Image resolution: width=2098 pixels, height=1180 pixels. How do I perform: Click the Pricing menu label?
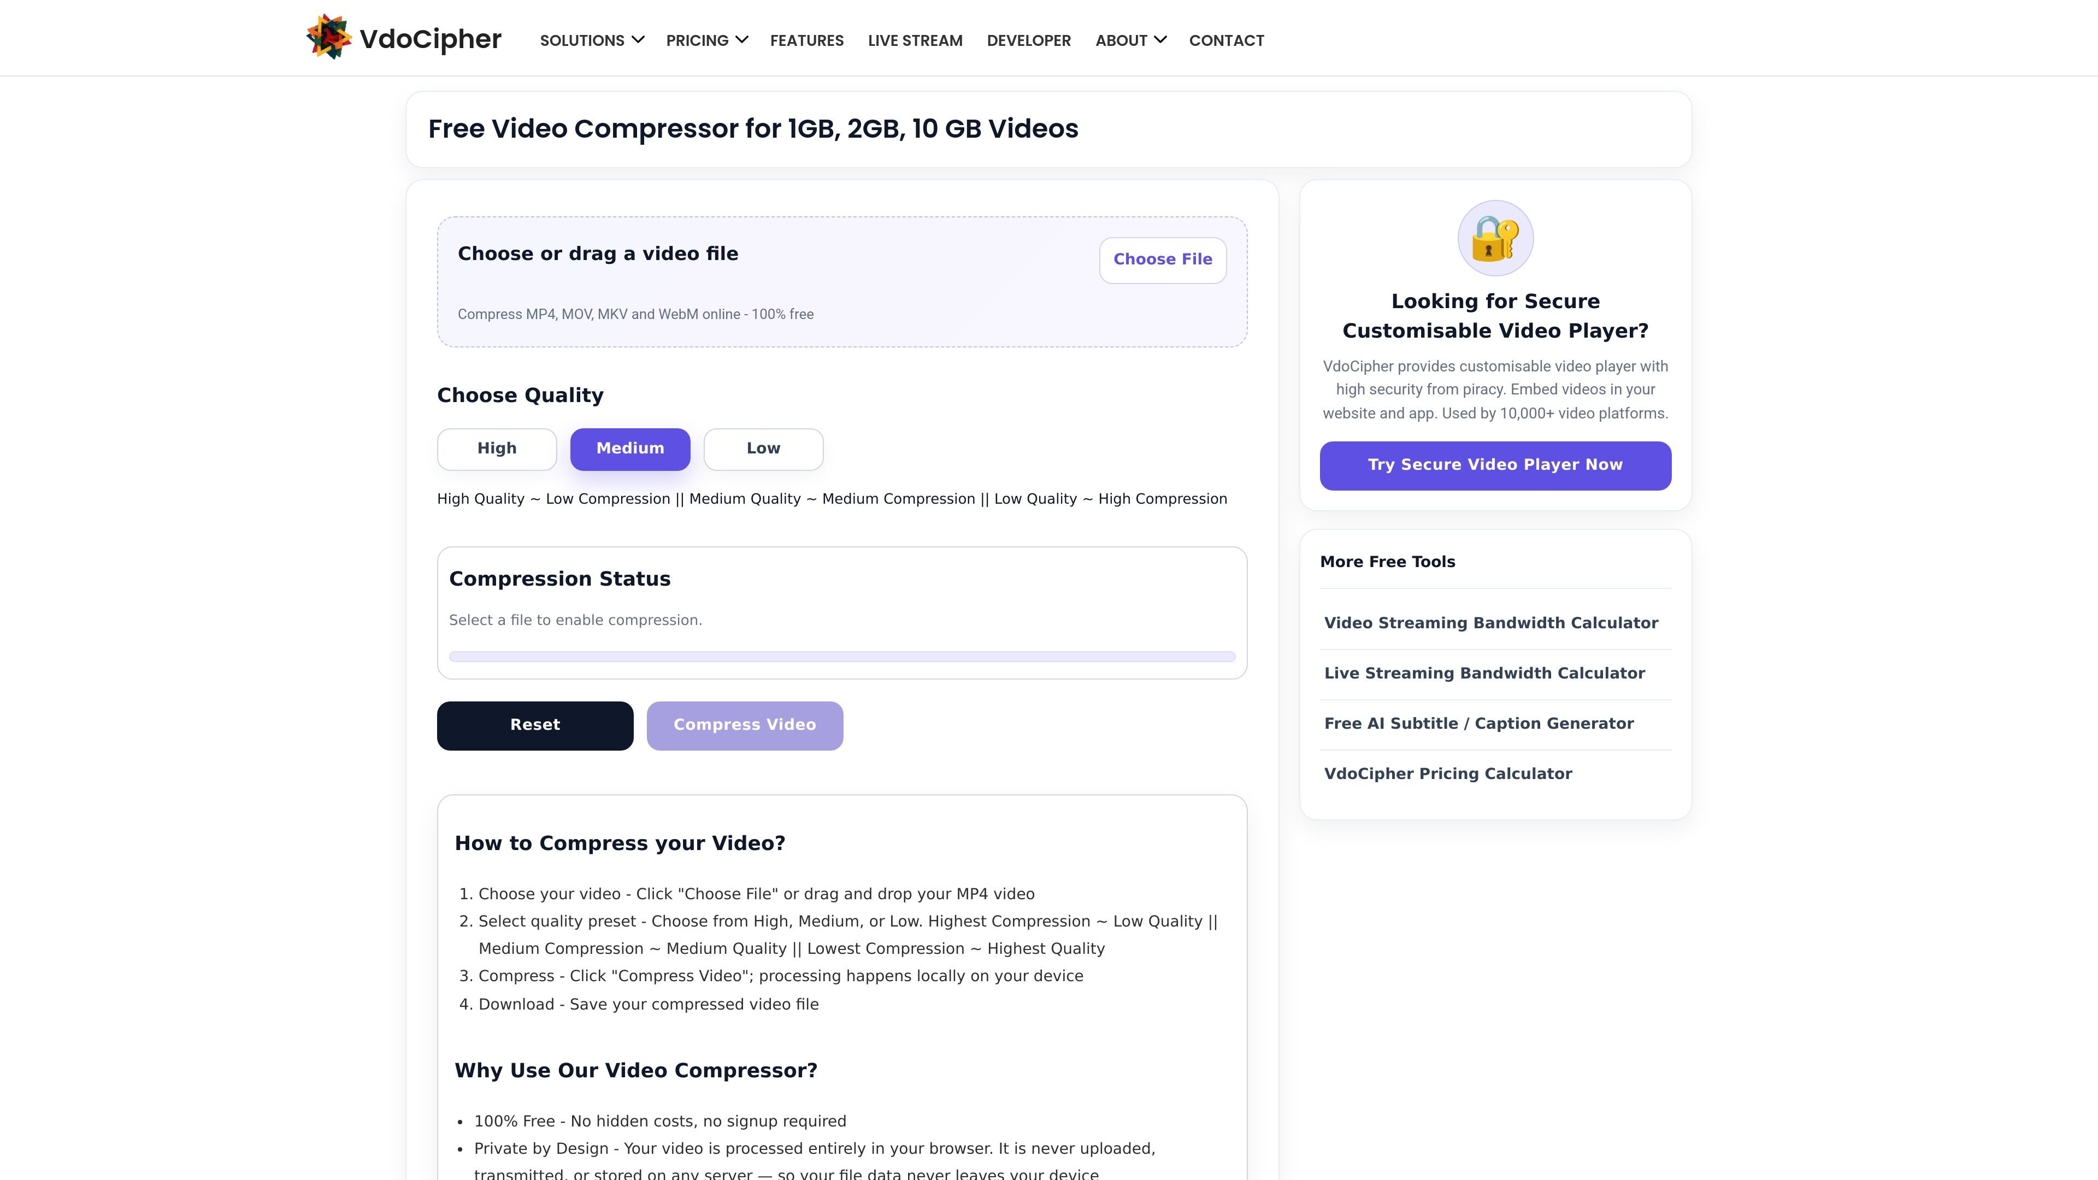[697, 41]
